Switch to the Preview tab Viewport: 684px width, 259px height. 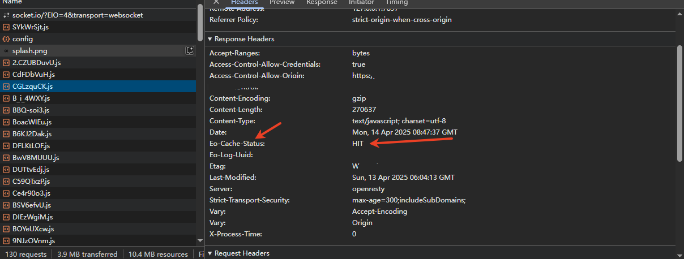click(282, 2)
